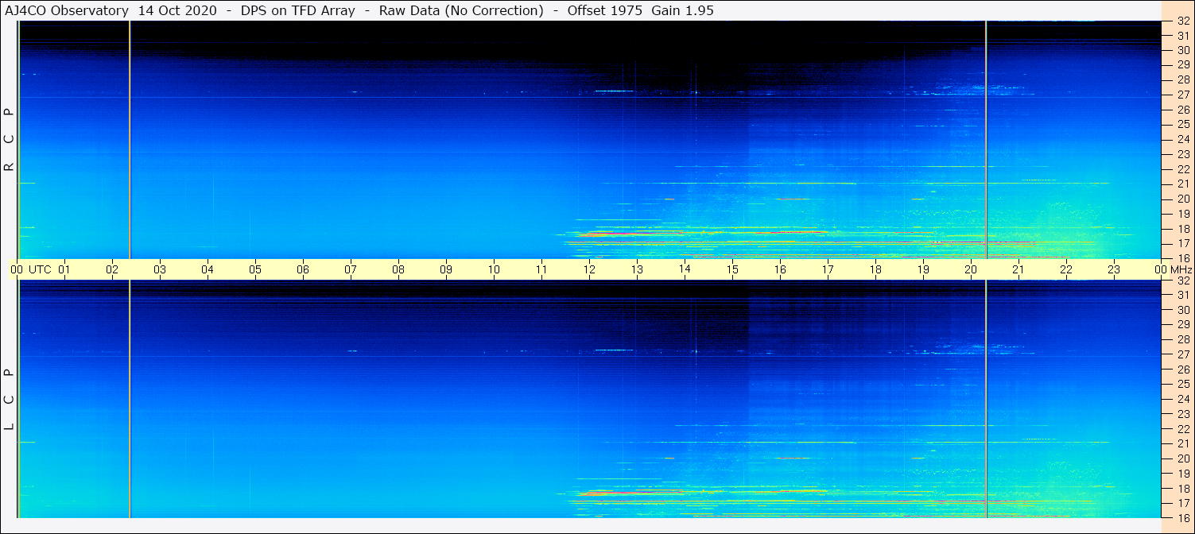The width and height of the screenshot is (1195, 534).
Task: Select the 02 hour tick on time axis
Action: [112, 269]
